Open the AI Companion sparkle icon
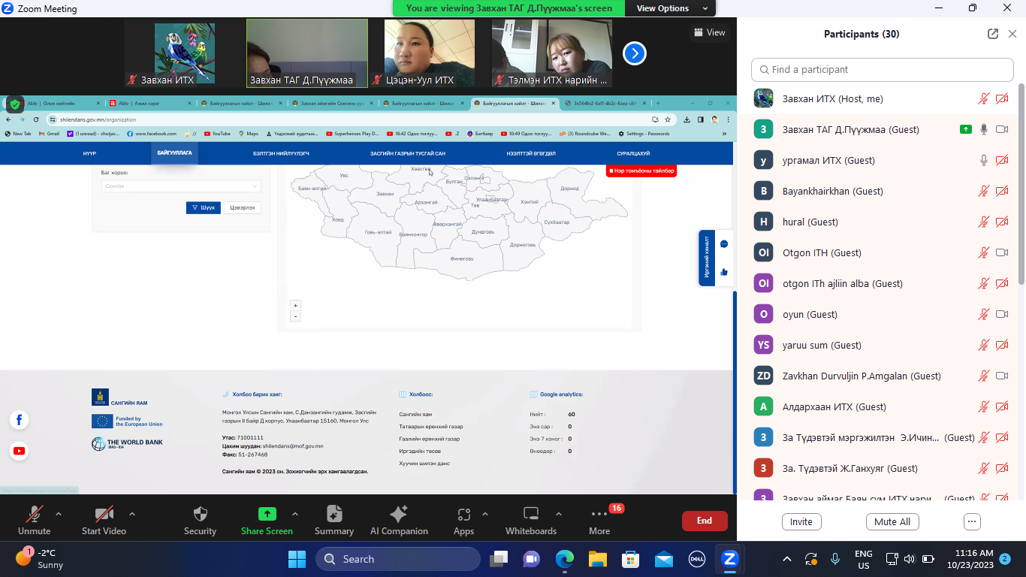The width and height of the screenshot is (1026, 577). pyautogui.click(x=399, y=515)
